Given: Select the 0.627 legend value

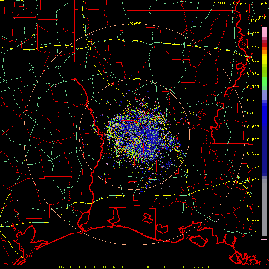Looking at the screenshot, I should coord(253,127).
